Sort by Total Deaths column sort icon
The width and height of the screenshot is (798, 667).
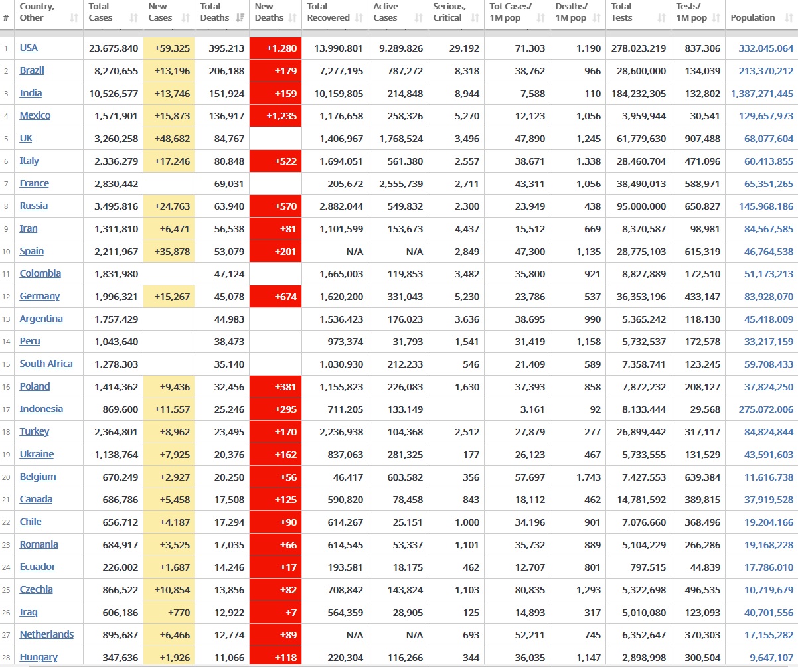coord(240,18)
